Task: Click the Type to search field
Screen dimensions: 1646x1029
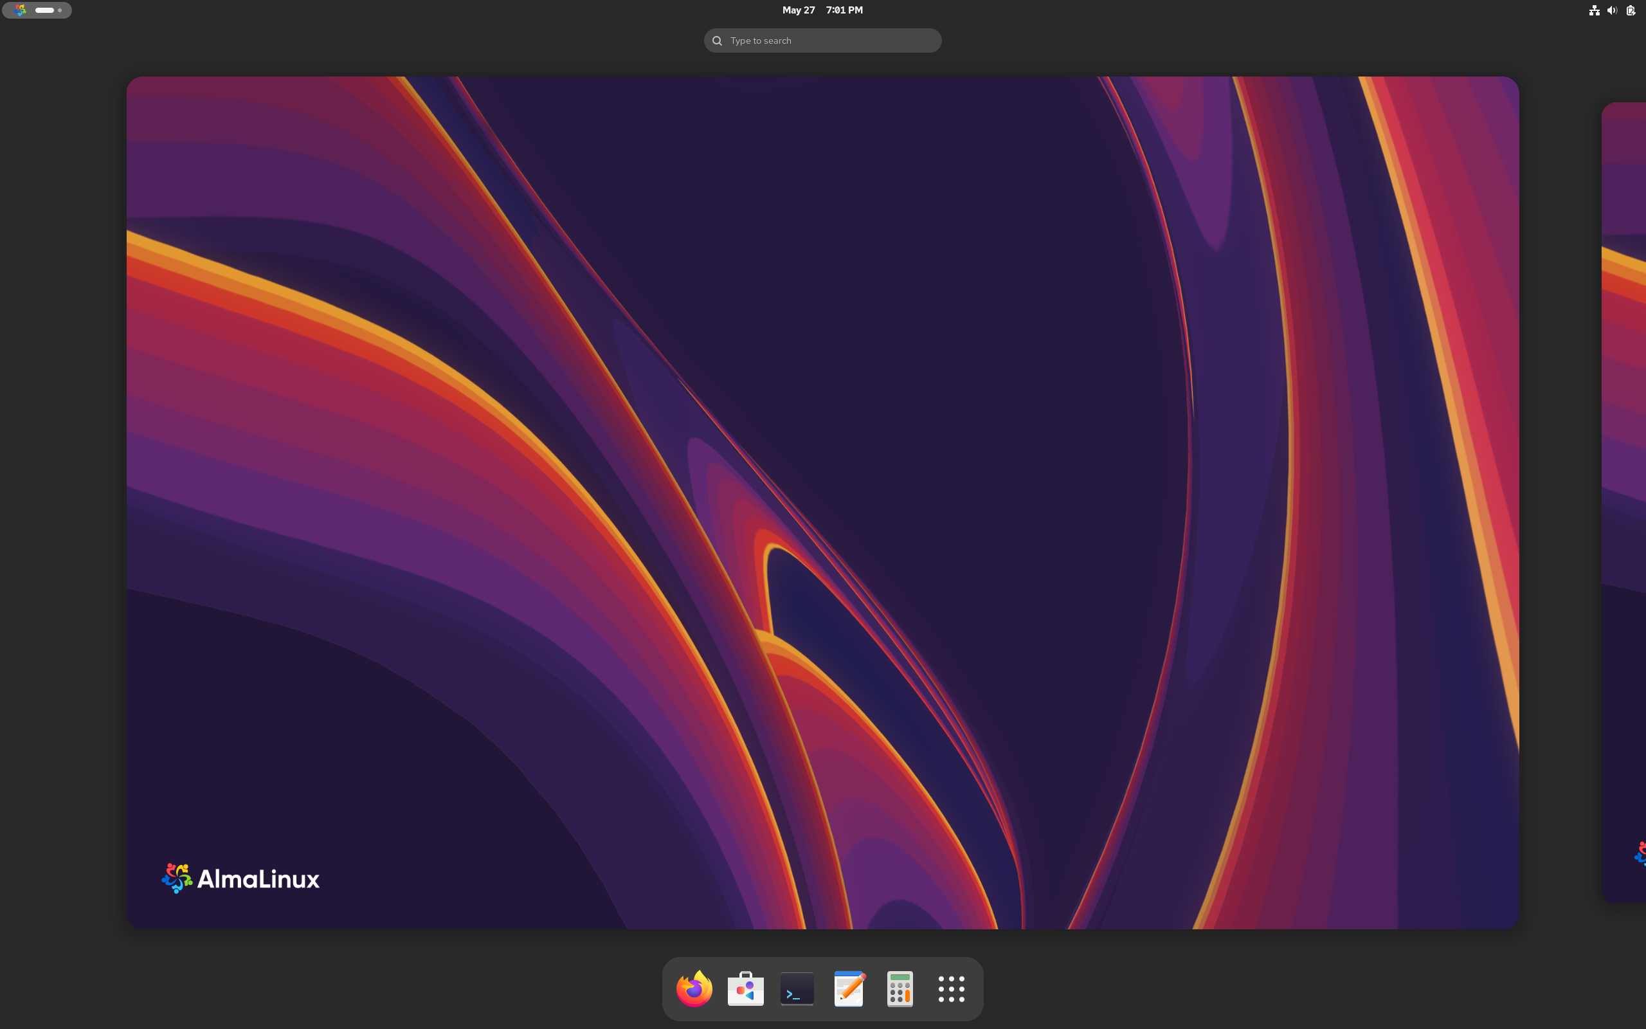Action: point(822,40)
